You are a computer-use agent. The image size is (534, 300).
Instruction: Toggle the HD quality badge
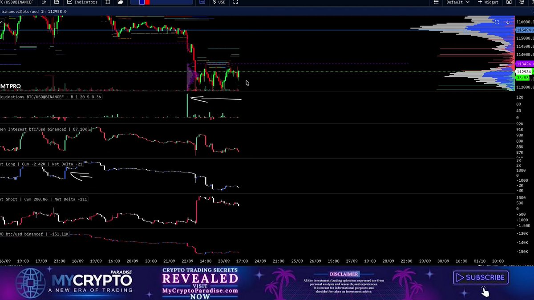click(202, 2)
